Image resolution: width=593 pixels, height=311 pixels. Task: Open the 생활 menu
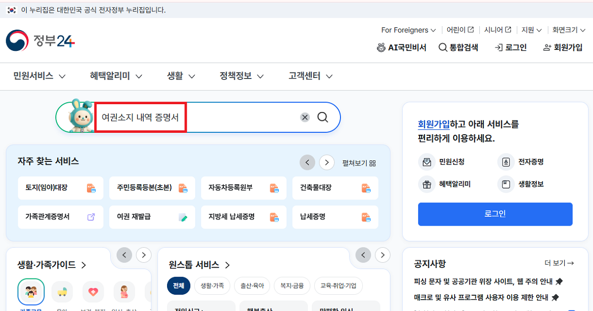[181, 76]
